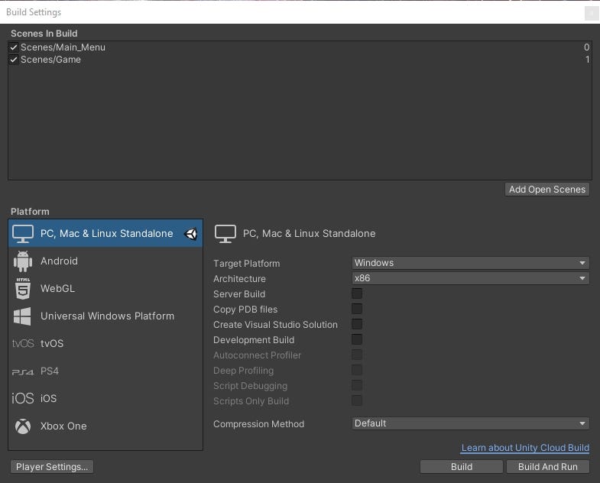Select the Xbox One logo icon

pos(23,426)
